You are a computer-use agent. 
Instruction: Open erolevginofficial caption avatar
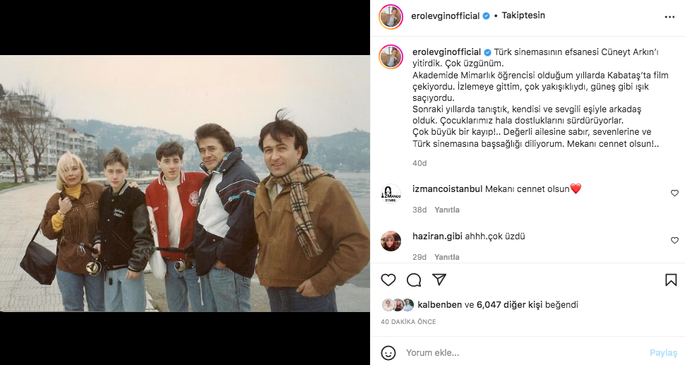point(391,56)
